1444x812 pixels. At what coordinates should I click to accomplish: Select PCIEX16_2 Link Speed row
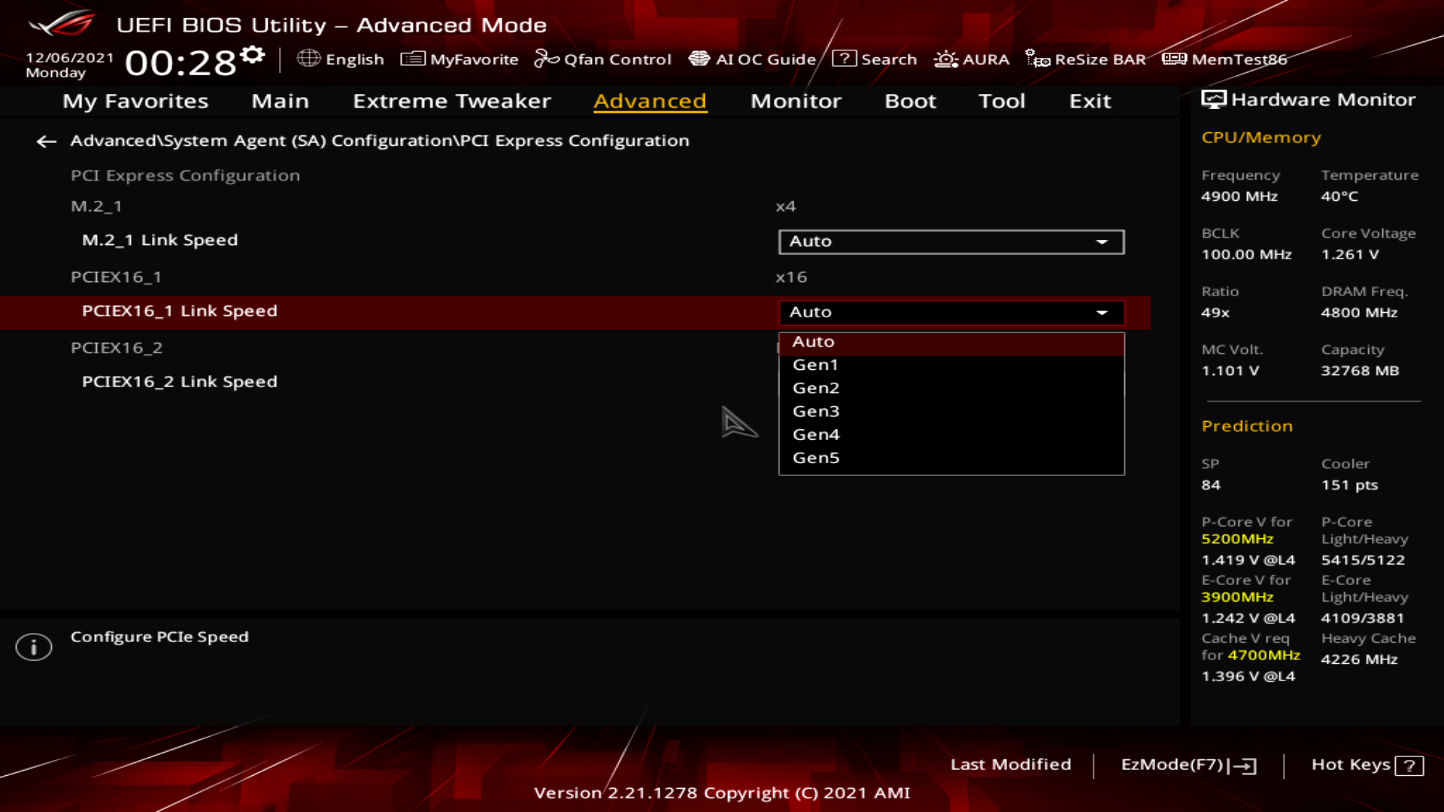click(x=180, y=382)
